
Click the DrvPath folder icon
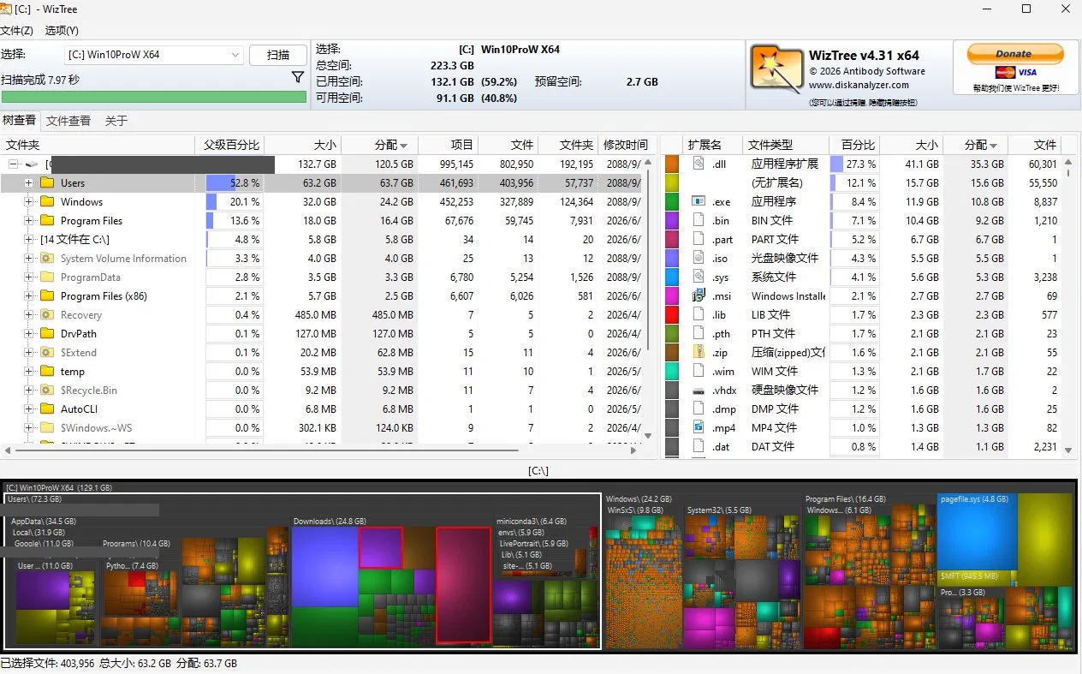coord(47,334)
